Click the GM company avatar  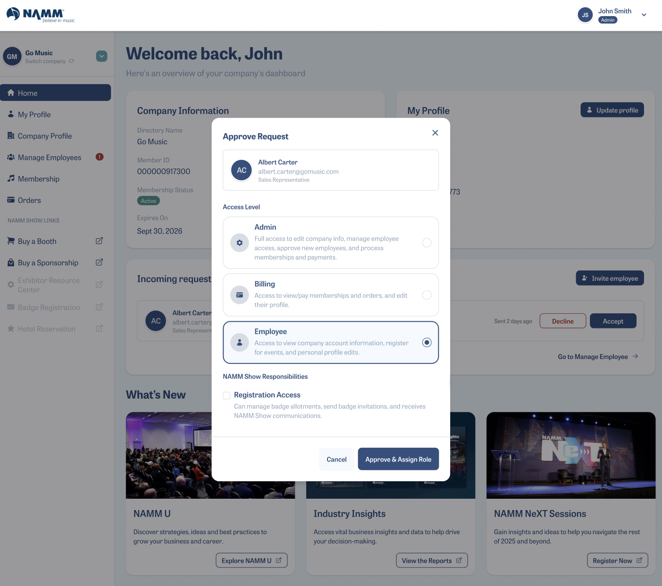12,57
